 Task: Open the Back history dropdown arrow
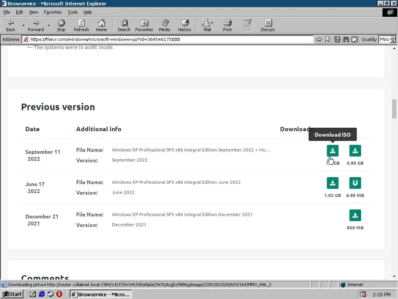[23, 25]
